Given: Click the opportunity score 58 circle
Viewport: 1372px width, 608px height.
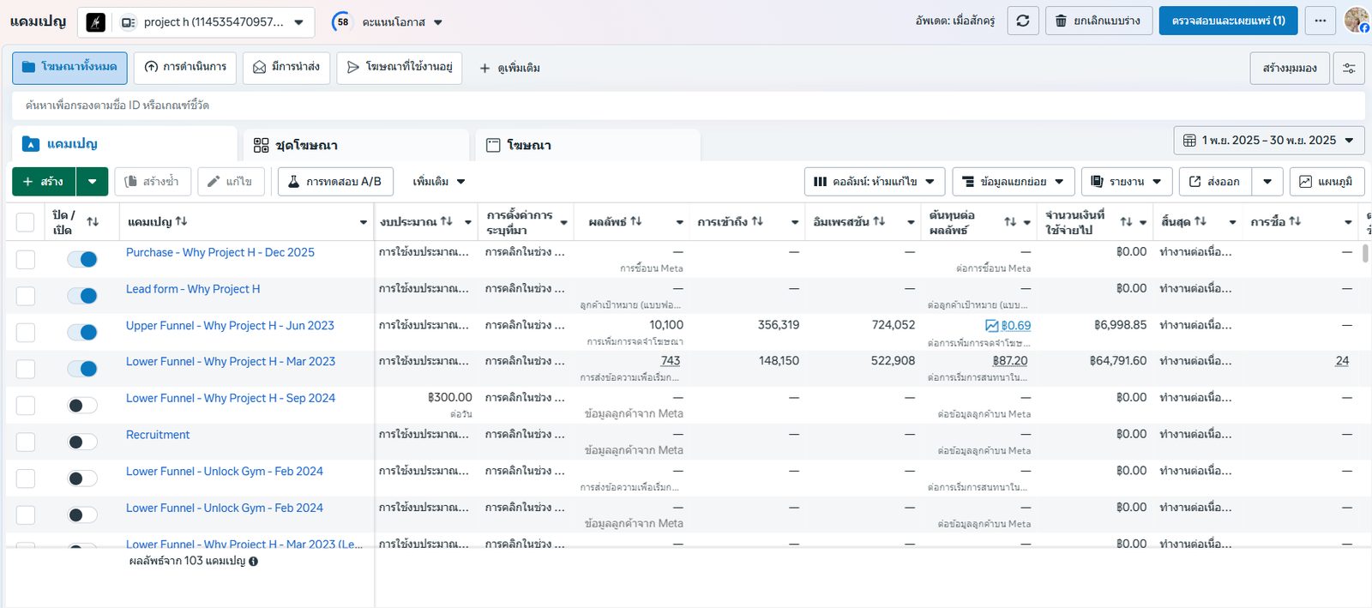Looking at the screenshot, I should 342,22.
